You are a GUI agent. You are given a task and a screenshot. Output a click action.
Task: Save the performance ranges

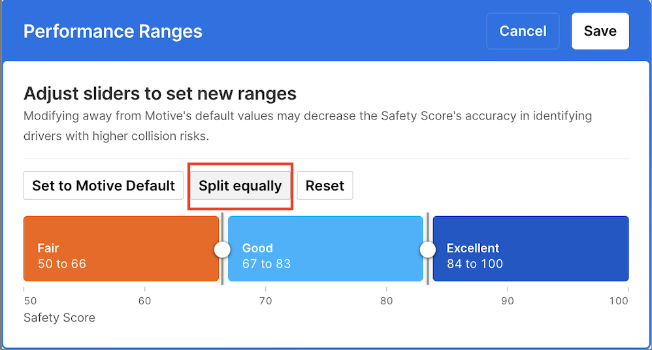pos(600,31)
